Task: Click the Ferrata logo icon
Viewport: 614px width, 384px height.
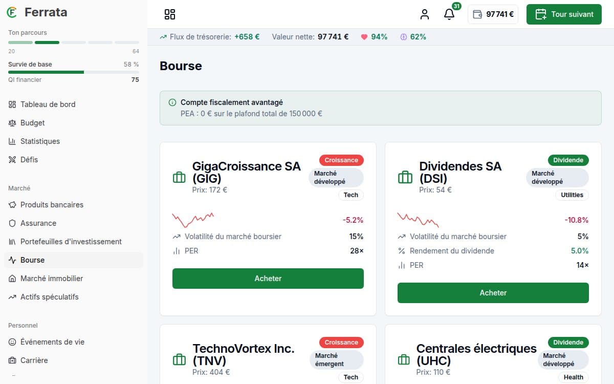Action: click(x=12, y=12)
